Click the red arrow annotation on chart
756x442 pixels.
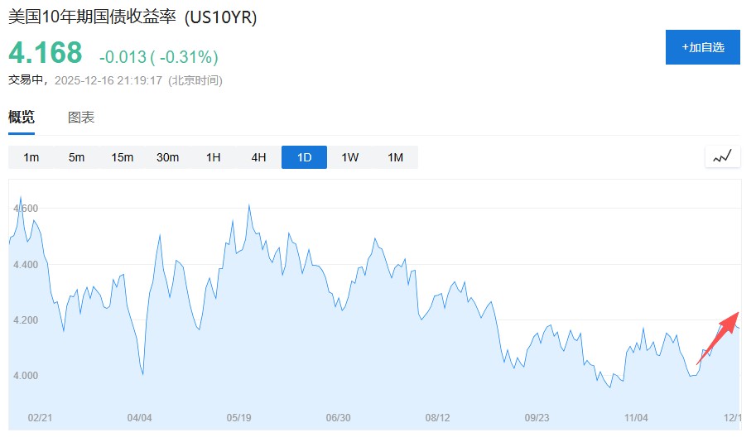click(717, 338)
